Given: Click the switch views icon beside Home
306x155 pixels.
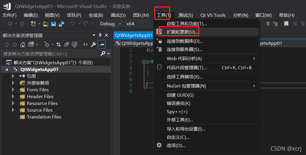Looking at the screenshot, I should click(x=31, y=44).
